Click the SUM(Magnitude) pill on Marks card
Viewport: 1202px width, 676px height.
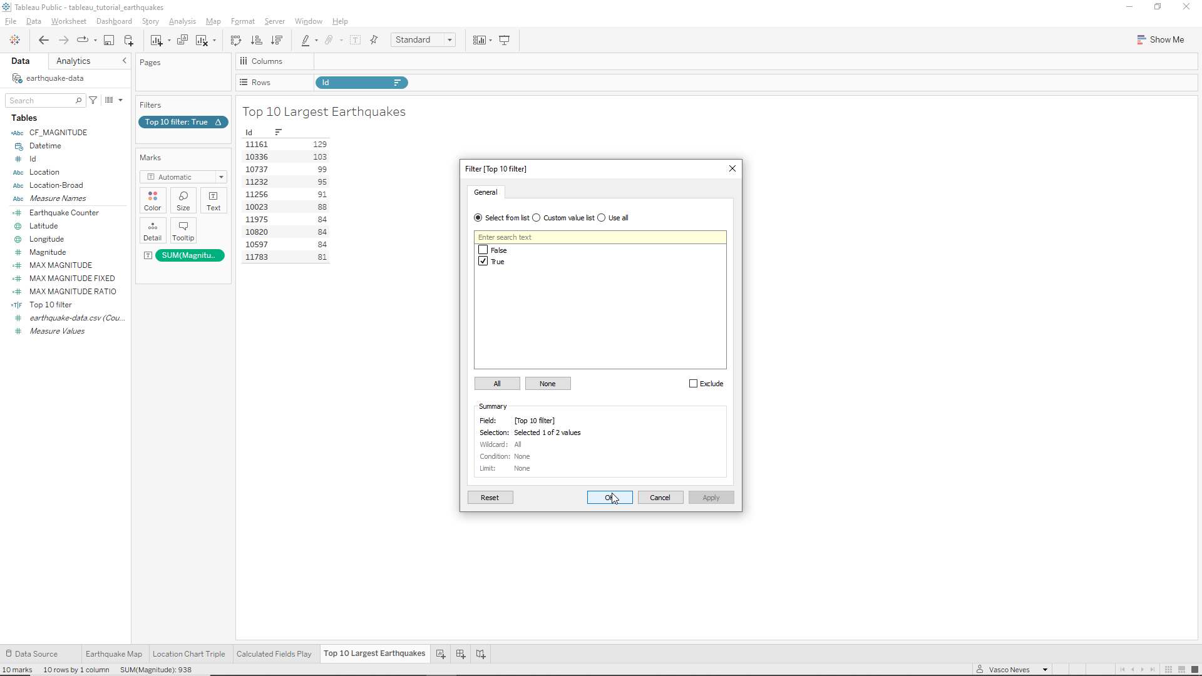click(x=190, y=255)
